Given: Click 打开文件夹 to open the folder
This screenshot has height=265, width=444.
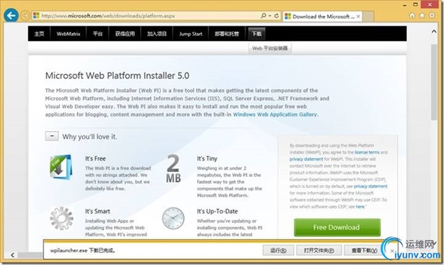Looking at the screenshot, I should (x=319, y=250).
